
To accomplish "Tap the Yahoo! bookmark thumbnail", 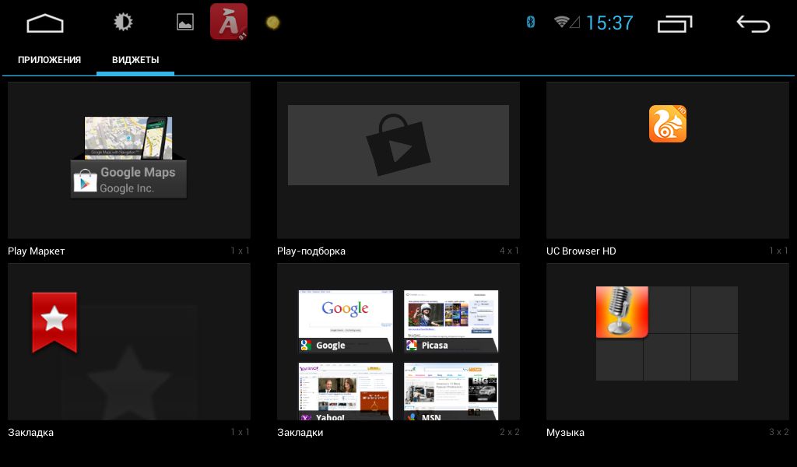I will [346, 392].
